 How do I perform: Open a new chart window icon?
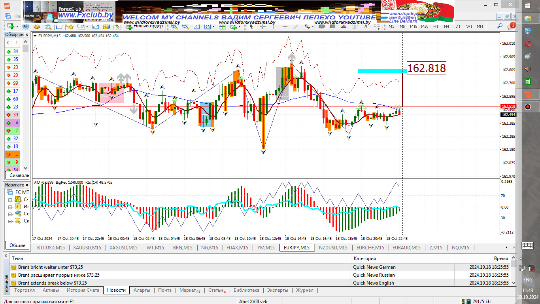(11, 27)
